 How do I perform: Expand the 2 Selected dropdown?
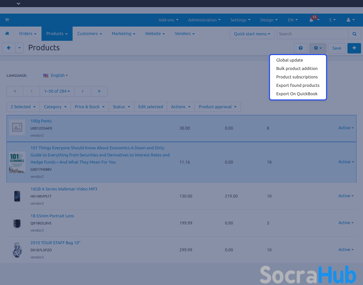point(23,107)
